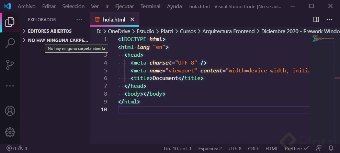Screen dimensions: 340x153
Task: Toggle Prettier formatter status
Action: tap(297, 149)
